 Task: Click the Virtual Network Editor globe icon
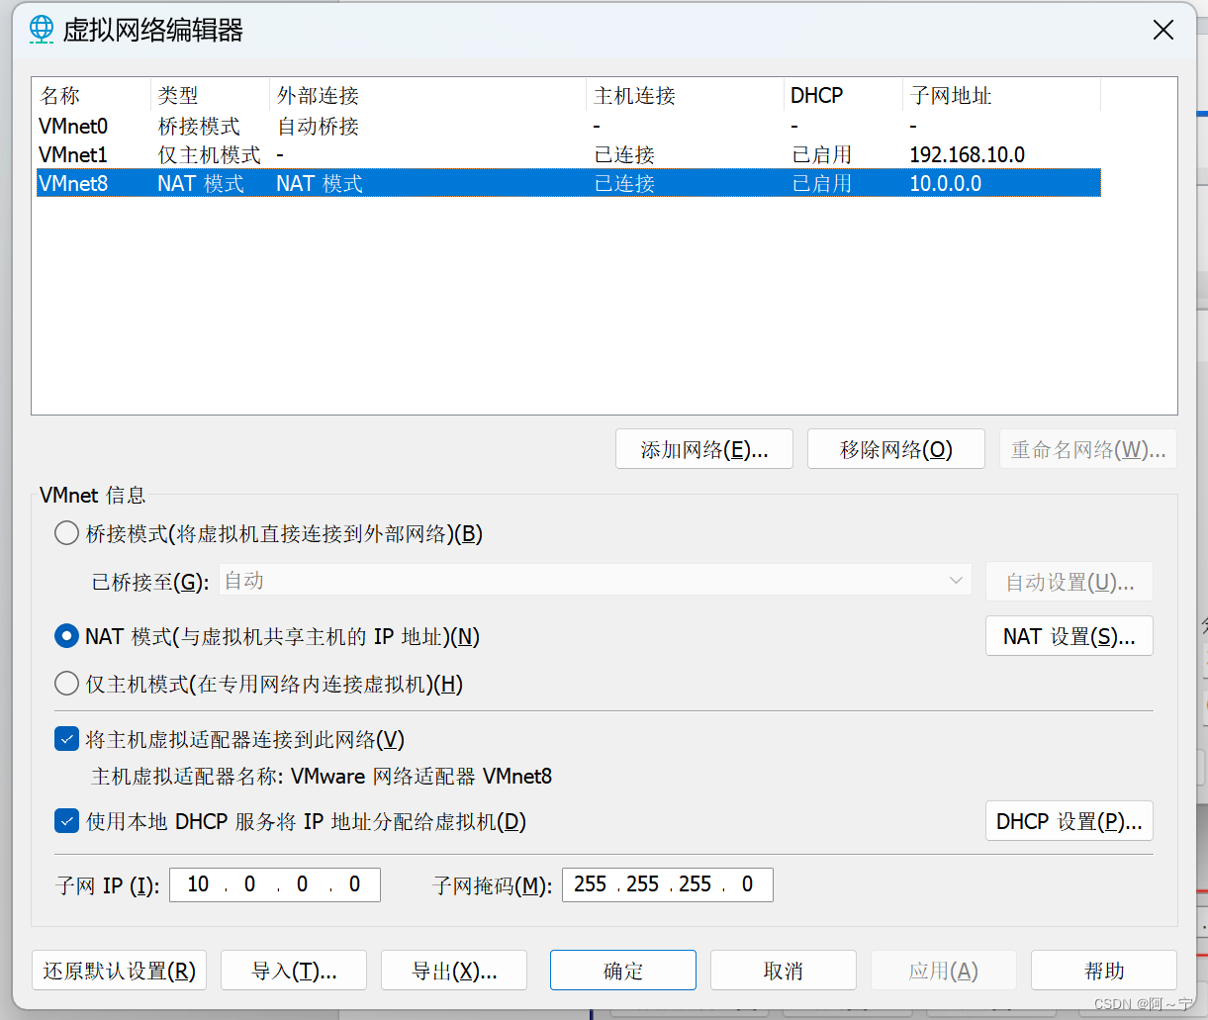click(41, 30)
